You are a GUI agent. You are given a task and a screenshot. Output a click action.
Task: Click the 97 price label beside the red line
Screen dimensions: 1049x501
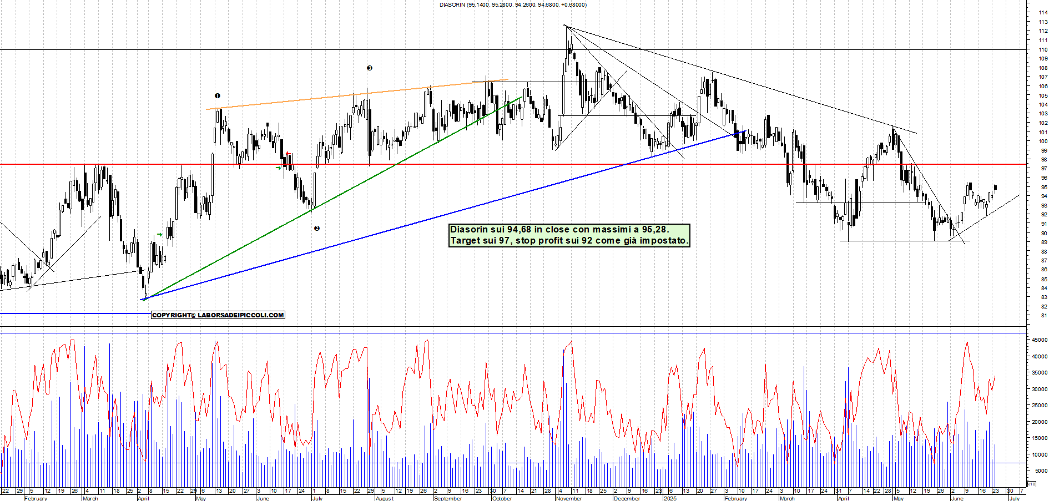click(1044, 169)
